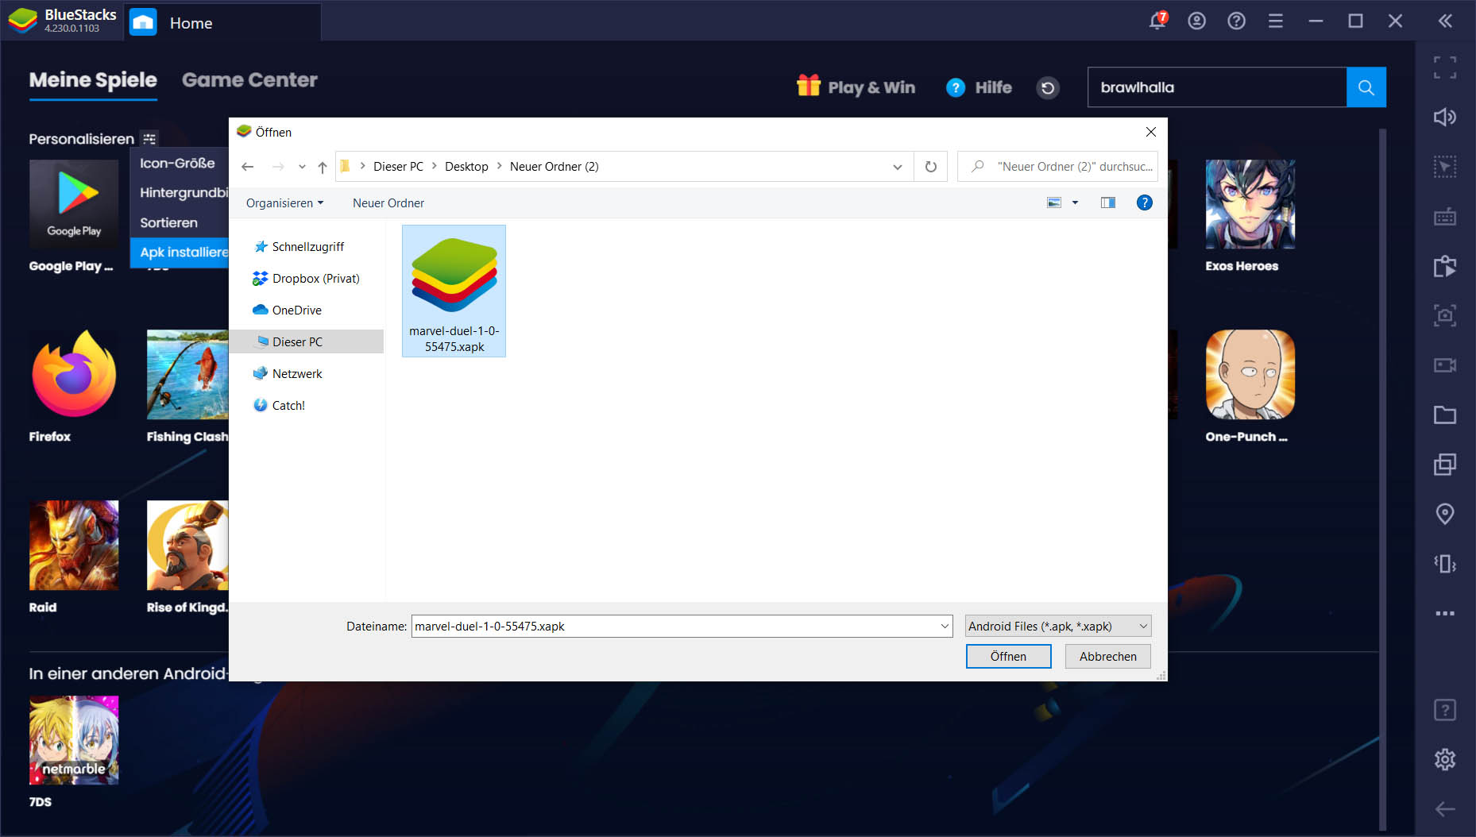Open recent locations dropdown arrow

(302, 167)
